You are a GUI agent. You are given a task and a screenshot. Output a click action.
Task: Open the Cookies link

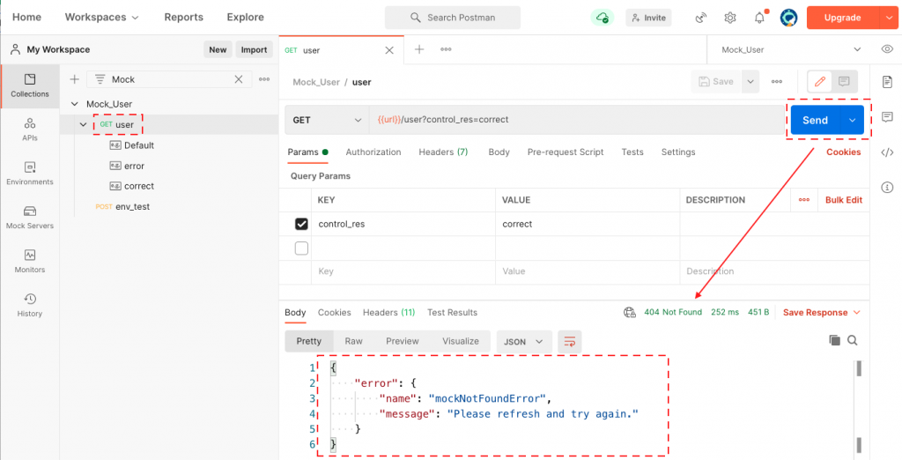point(843,152)
